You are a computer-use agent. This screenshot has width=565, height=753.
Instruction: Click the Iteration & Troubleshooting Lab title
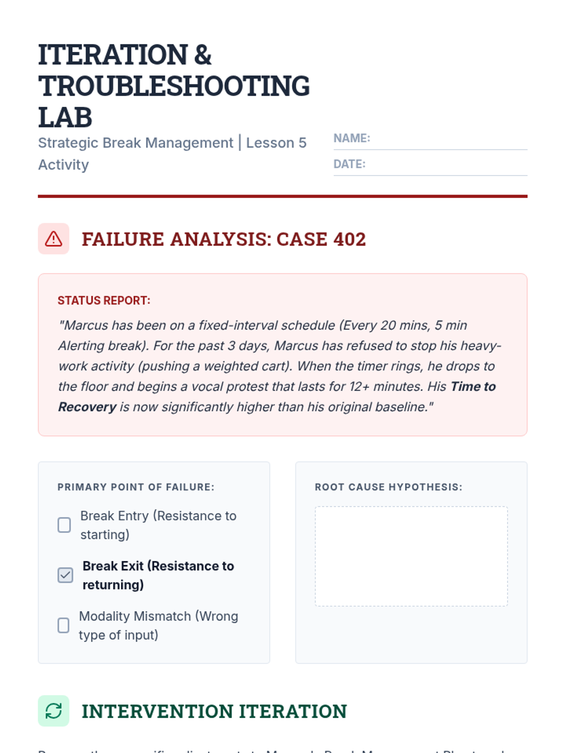[174, 86]
